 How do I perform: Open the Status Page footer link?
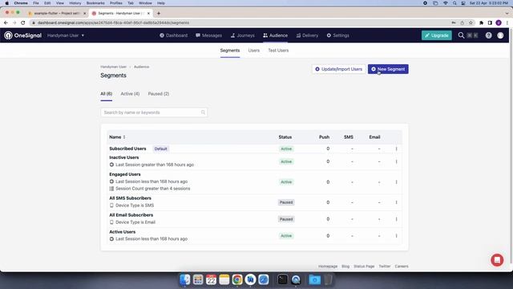coord(364,267)
